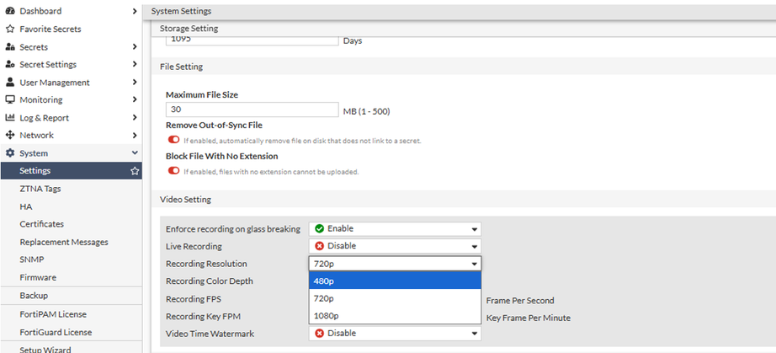Open the Live Recording dropdown
The height and width of the screenshot is (353, 776).
click(x=395, y=246)
